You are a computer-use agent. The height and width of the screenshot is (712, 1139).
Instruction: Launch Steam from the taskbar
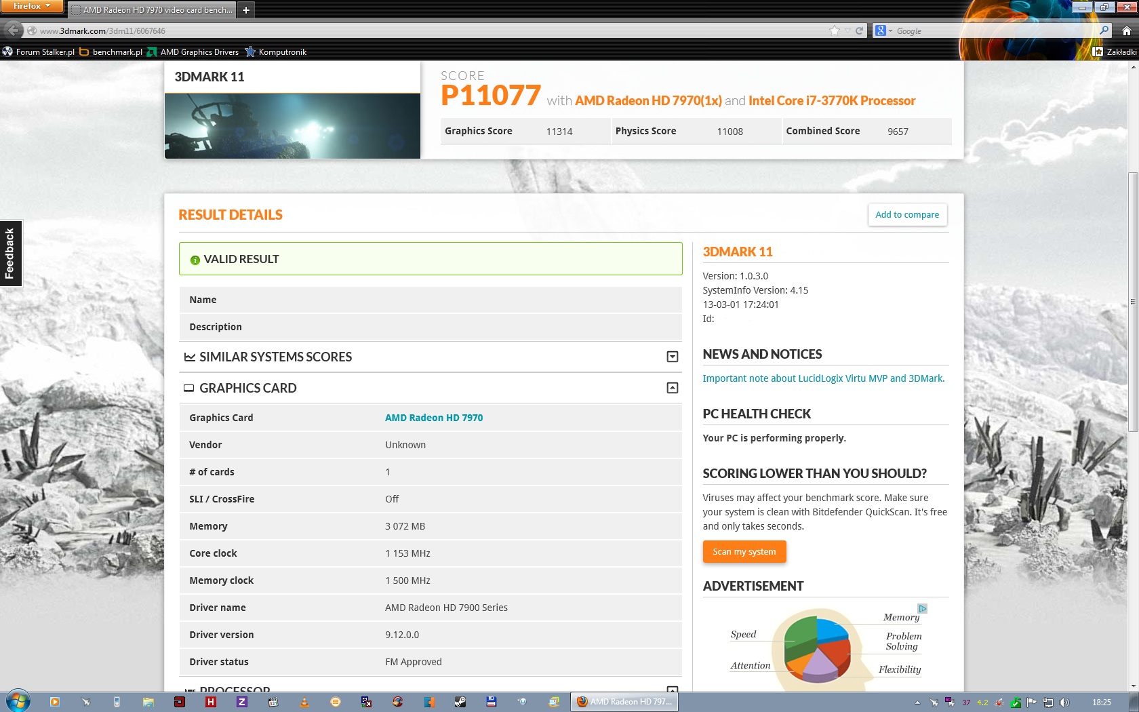coord(460,702)
